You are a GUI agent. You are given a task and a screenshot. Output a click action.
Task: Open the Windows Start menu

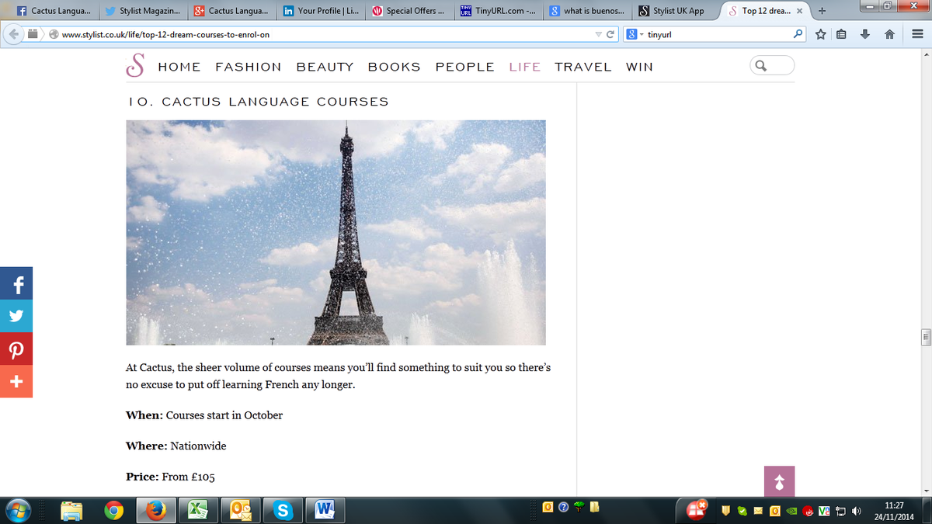pos(19,510)
